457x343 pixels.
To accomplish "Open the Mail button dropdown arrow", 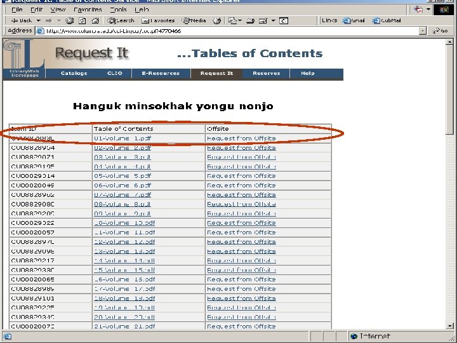I will [x=240, y=20].
